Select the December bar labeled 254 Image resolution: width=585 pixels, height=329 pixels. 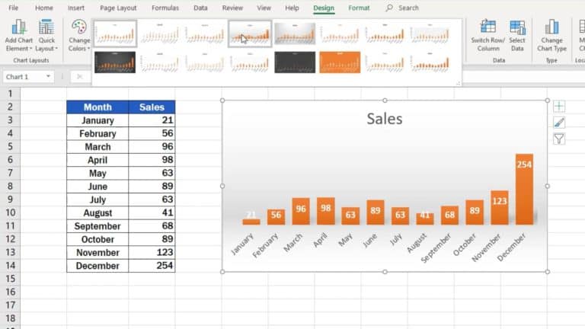tap(524, 190)
